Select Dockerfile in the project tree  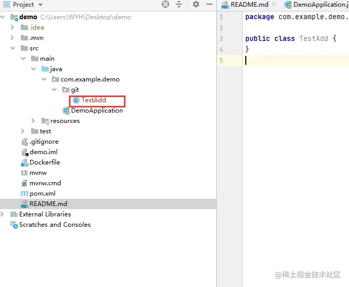(45, 162)
